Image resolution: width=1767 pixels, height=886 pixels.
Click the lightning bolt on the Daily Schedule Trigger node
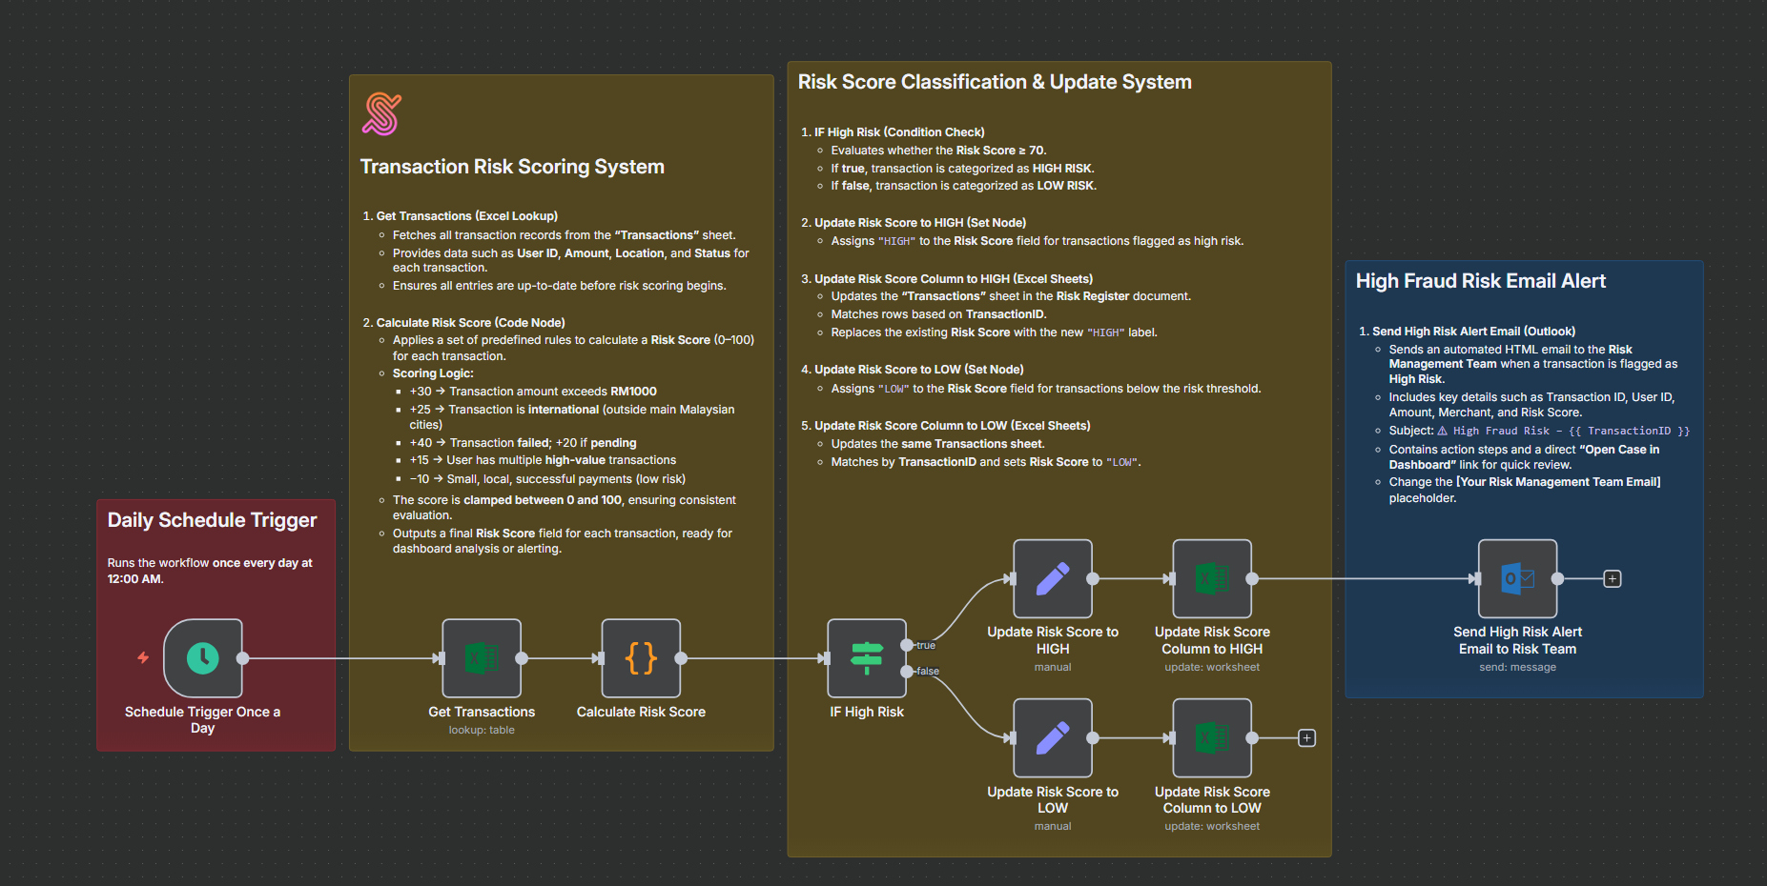(141, 658)
